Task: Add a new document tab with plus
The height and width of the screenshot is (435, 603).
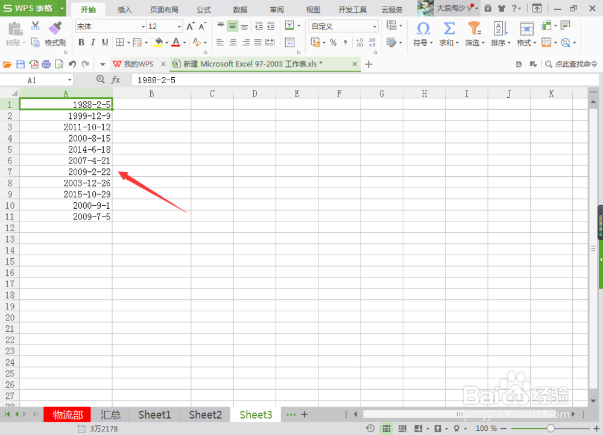Action: click(368, 64)
